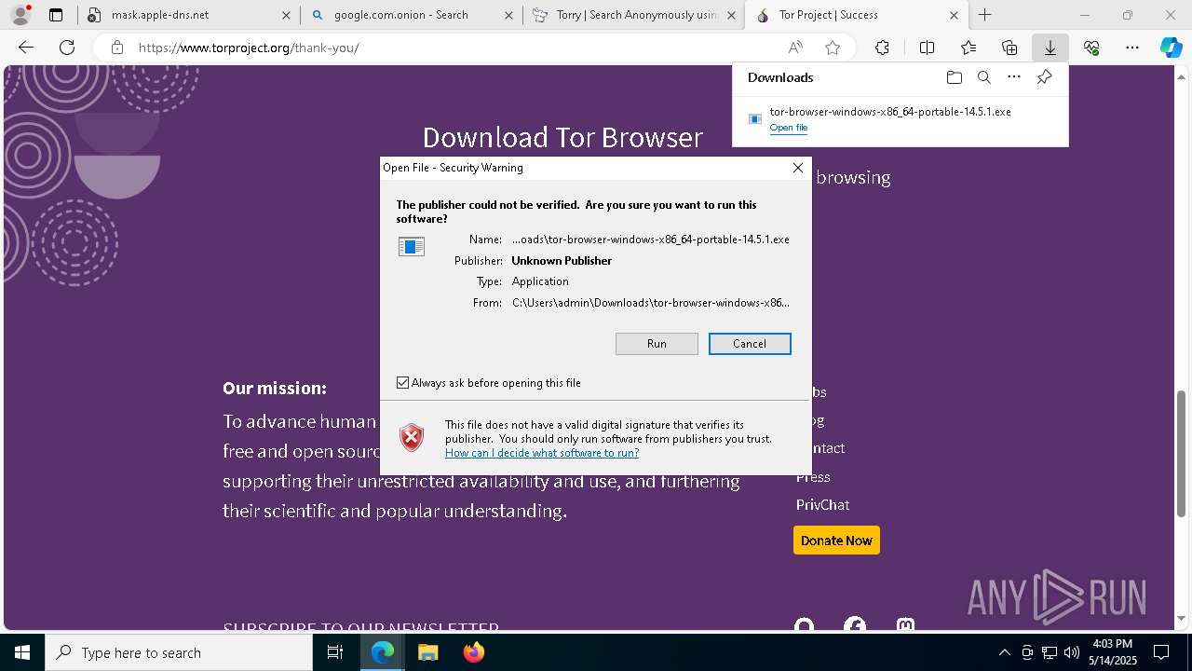Close the mask.apple-dns.net tab
This screenshot has width=1192, height=671.
[x=286, y=15]
